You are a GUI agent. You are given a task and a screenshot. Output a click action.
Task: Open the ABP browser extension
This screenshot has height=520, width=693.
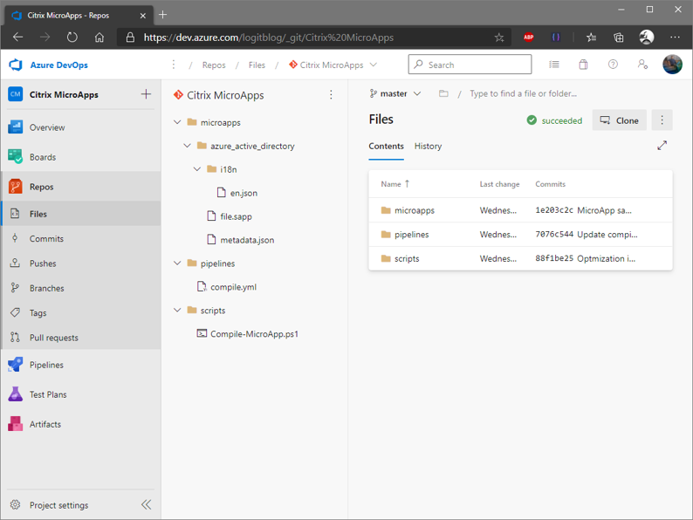529,38
